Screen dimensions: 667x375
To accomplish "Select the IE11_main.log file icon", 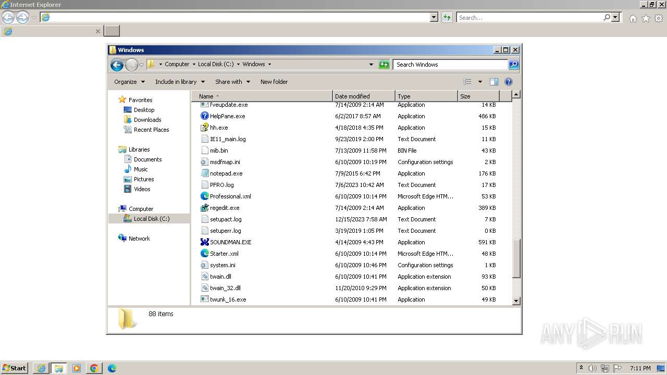I will coord(205,139).
